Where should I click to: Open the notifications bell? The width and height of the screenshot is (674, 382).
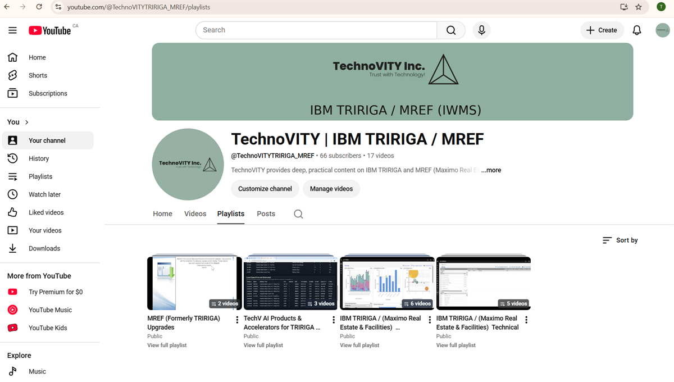click(636, 30)
